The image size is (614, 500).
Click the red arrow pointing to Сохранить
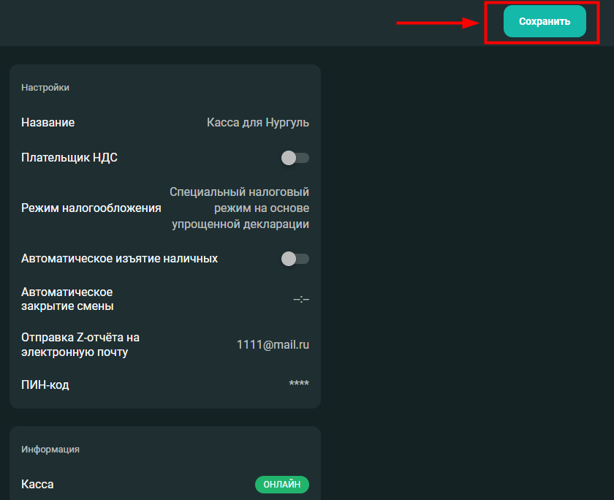(438, 23)
